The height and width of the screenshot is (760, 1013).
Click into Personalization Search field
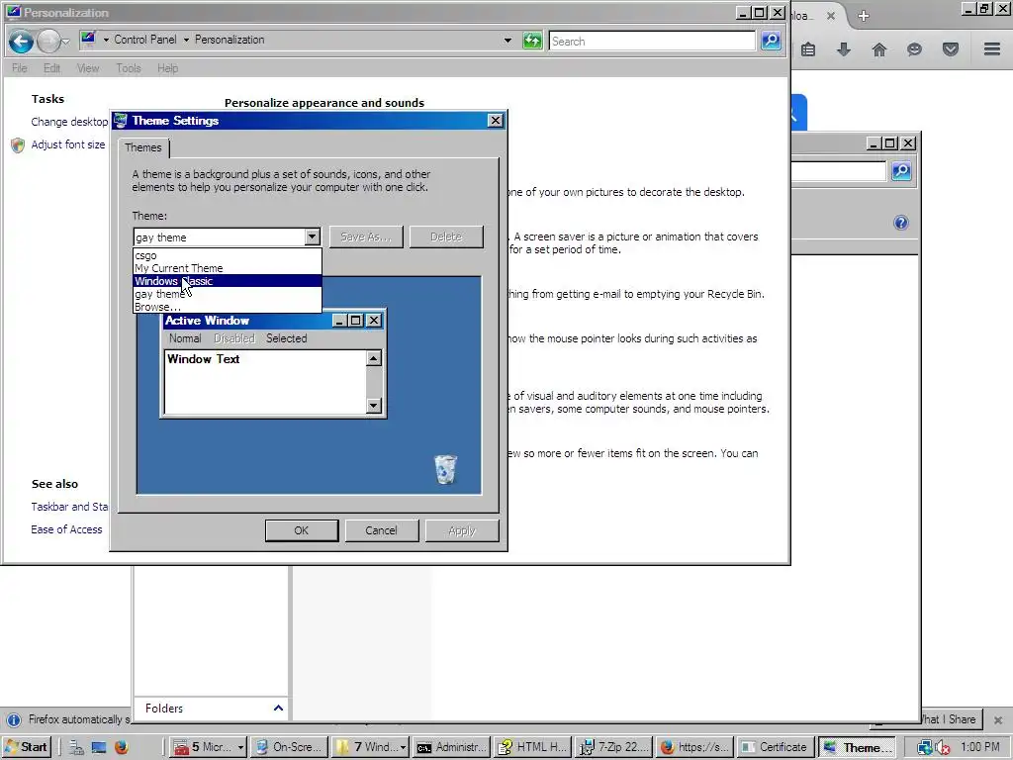tap(651, 41)
